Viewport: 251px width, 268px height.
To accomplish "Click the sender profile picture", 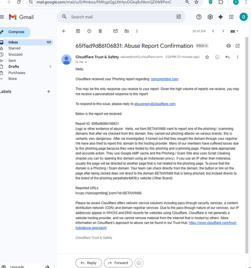I will tap(66, 59).
